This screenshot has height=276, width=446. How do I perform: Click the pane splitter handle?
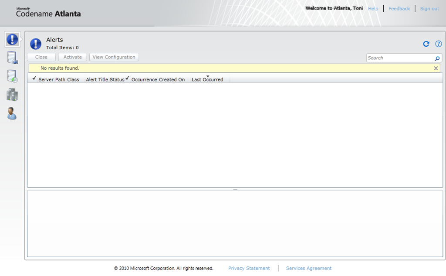(235, 189)
